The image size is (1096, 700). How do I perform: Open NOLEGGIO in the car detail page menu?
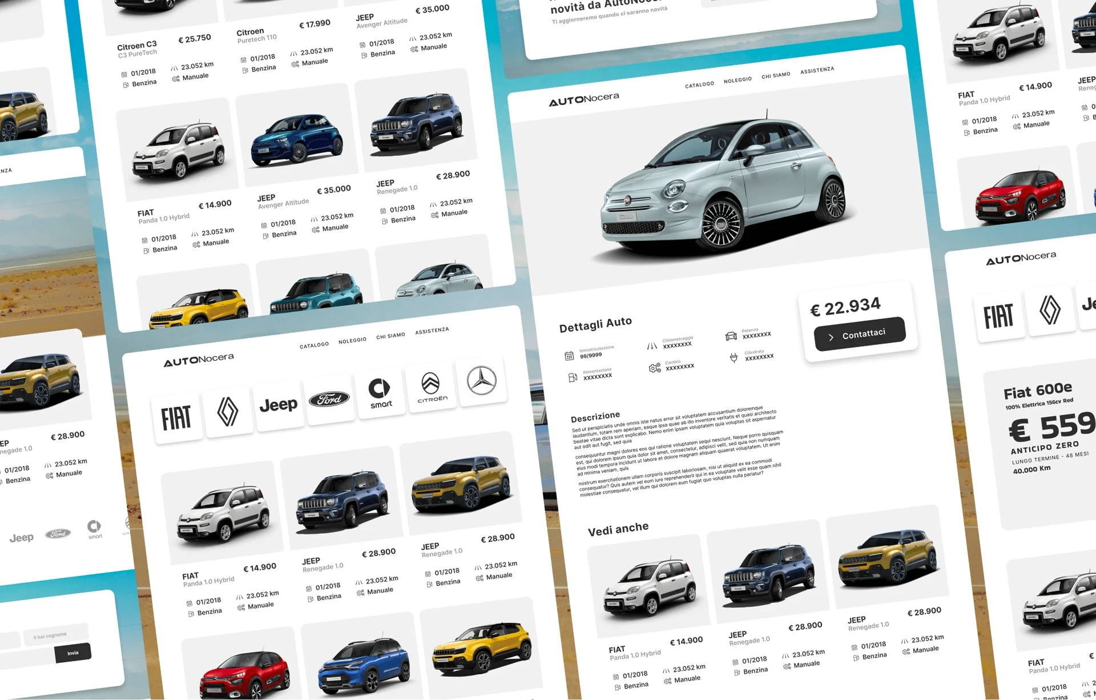(738, 80)
